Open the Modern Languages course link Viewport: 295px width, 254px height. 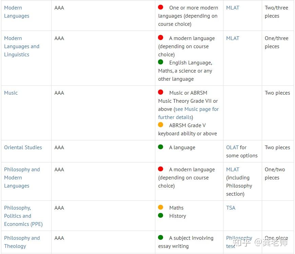pos(17,12)
